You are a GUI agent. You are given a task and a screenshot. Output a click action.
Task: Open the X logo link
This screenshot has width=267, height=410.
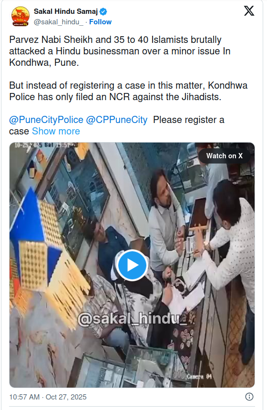pos(249,11)
